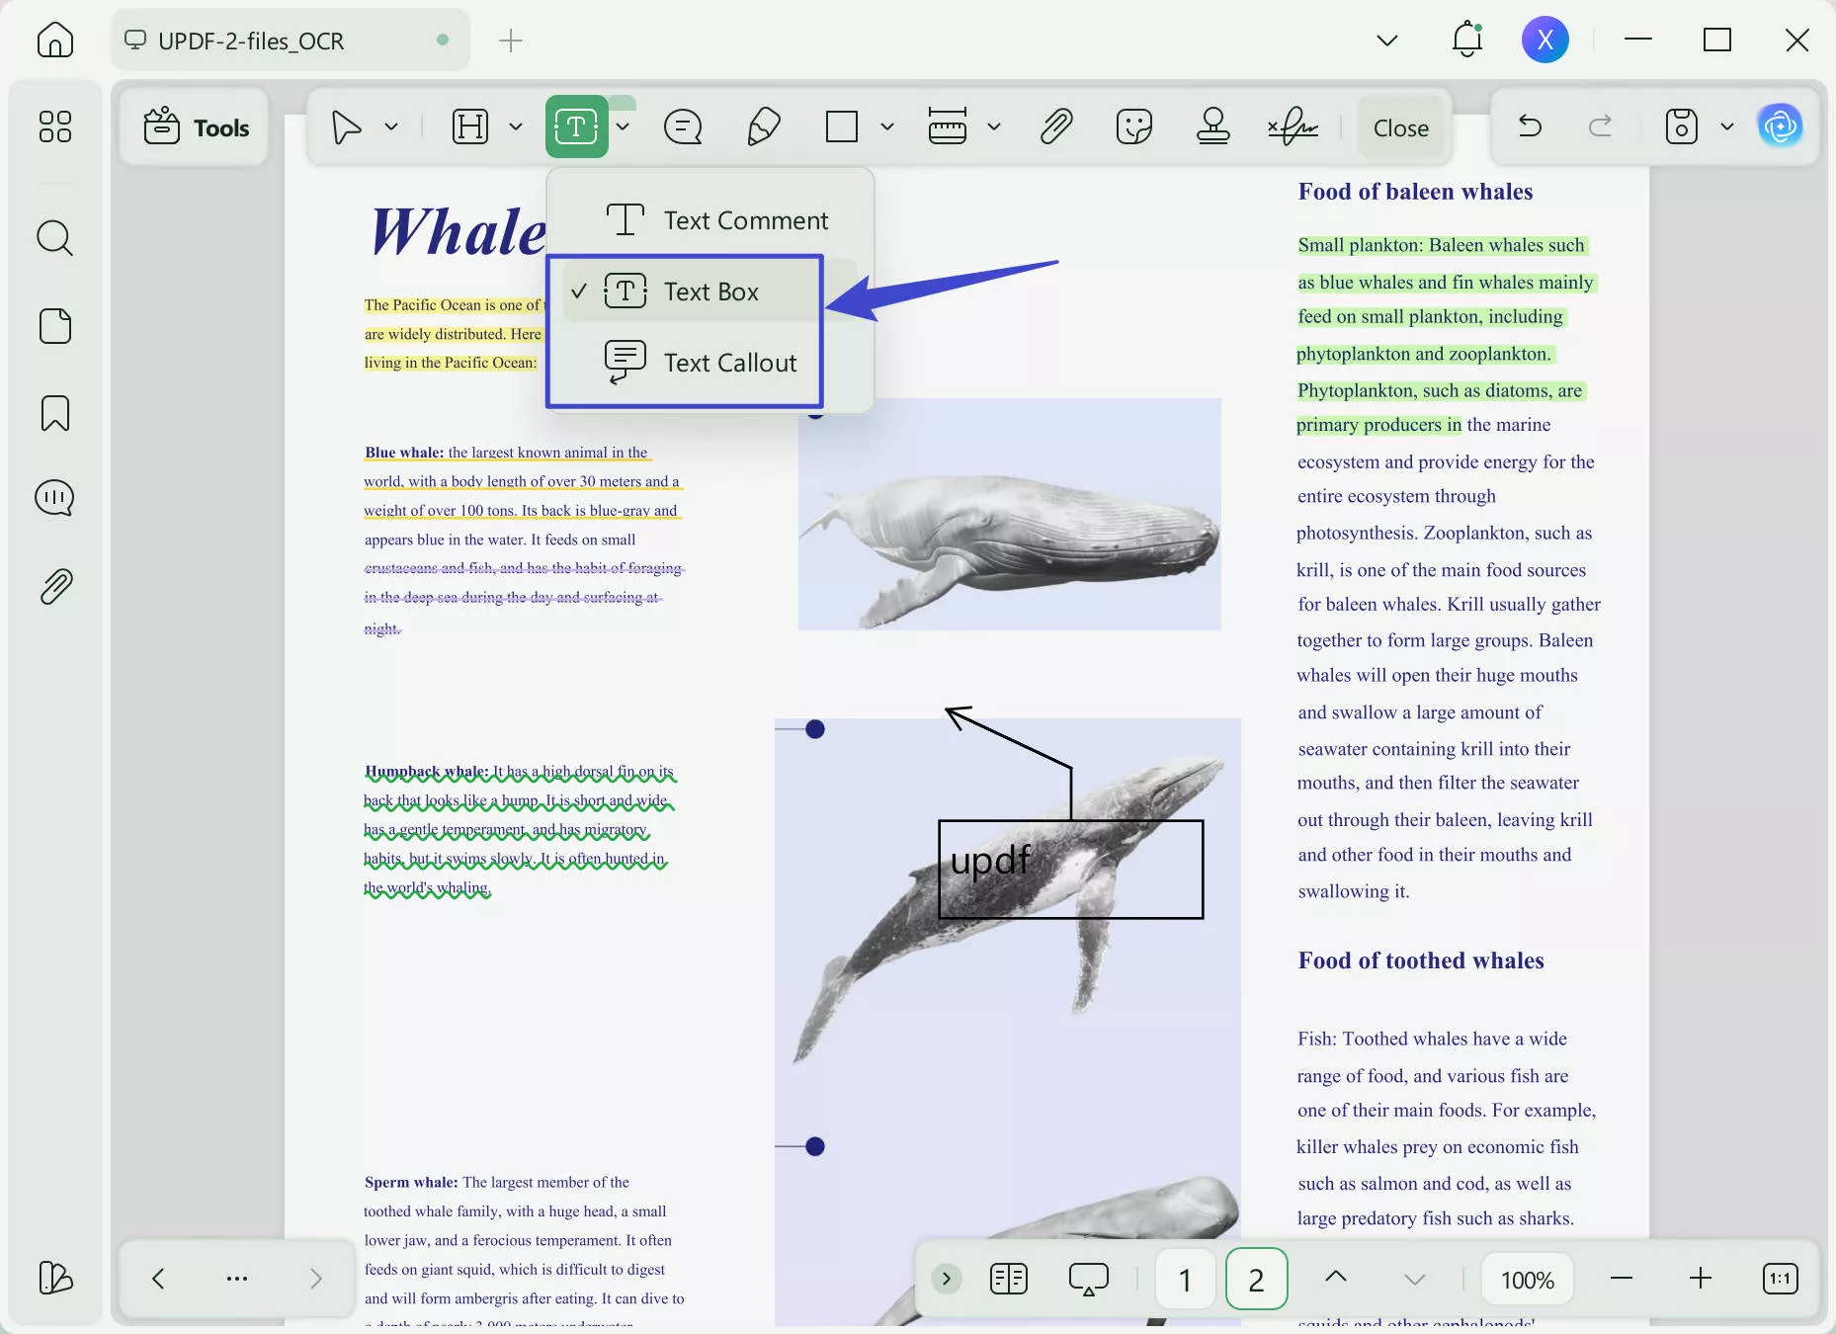Expand the rectangle shape dropdown arrow

(x=887, y=126)
